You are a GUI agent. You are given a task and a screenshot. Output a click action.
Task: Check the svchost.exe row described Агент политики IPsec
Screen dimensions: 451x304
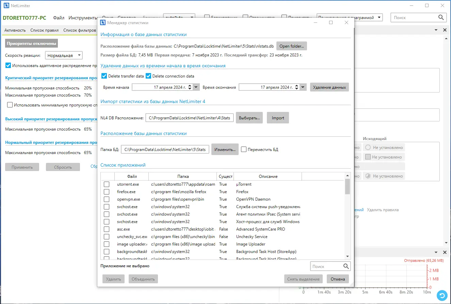(x=107, y=214)
